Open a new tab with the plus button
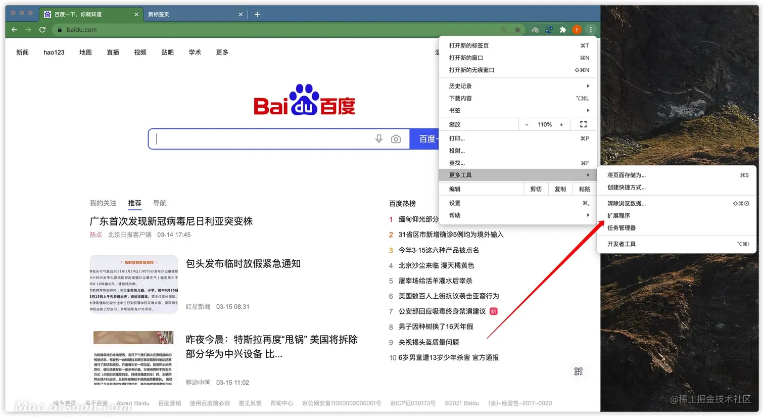Viewport: 764px width, 417px height. tap(257, 14)
